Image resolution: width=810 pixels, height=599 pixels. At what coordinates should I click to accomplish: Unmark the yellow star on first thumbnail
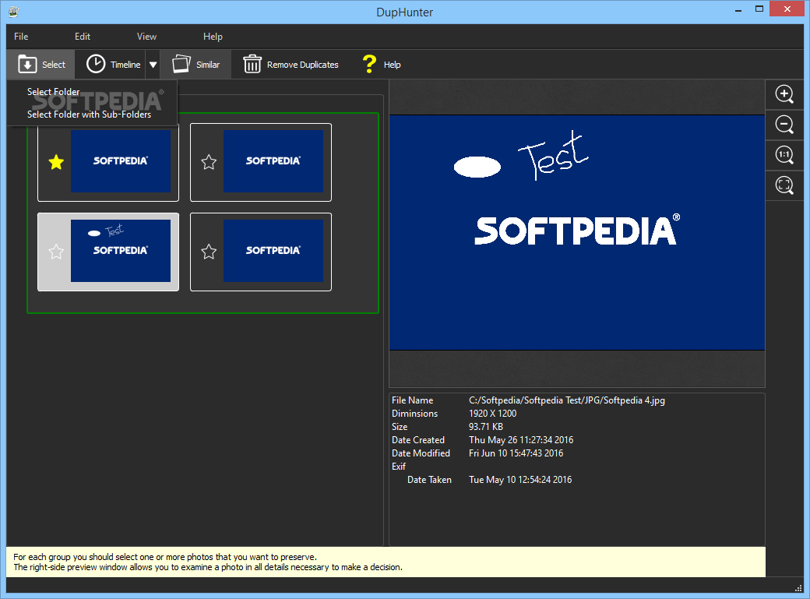tap(56, 162)
